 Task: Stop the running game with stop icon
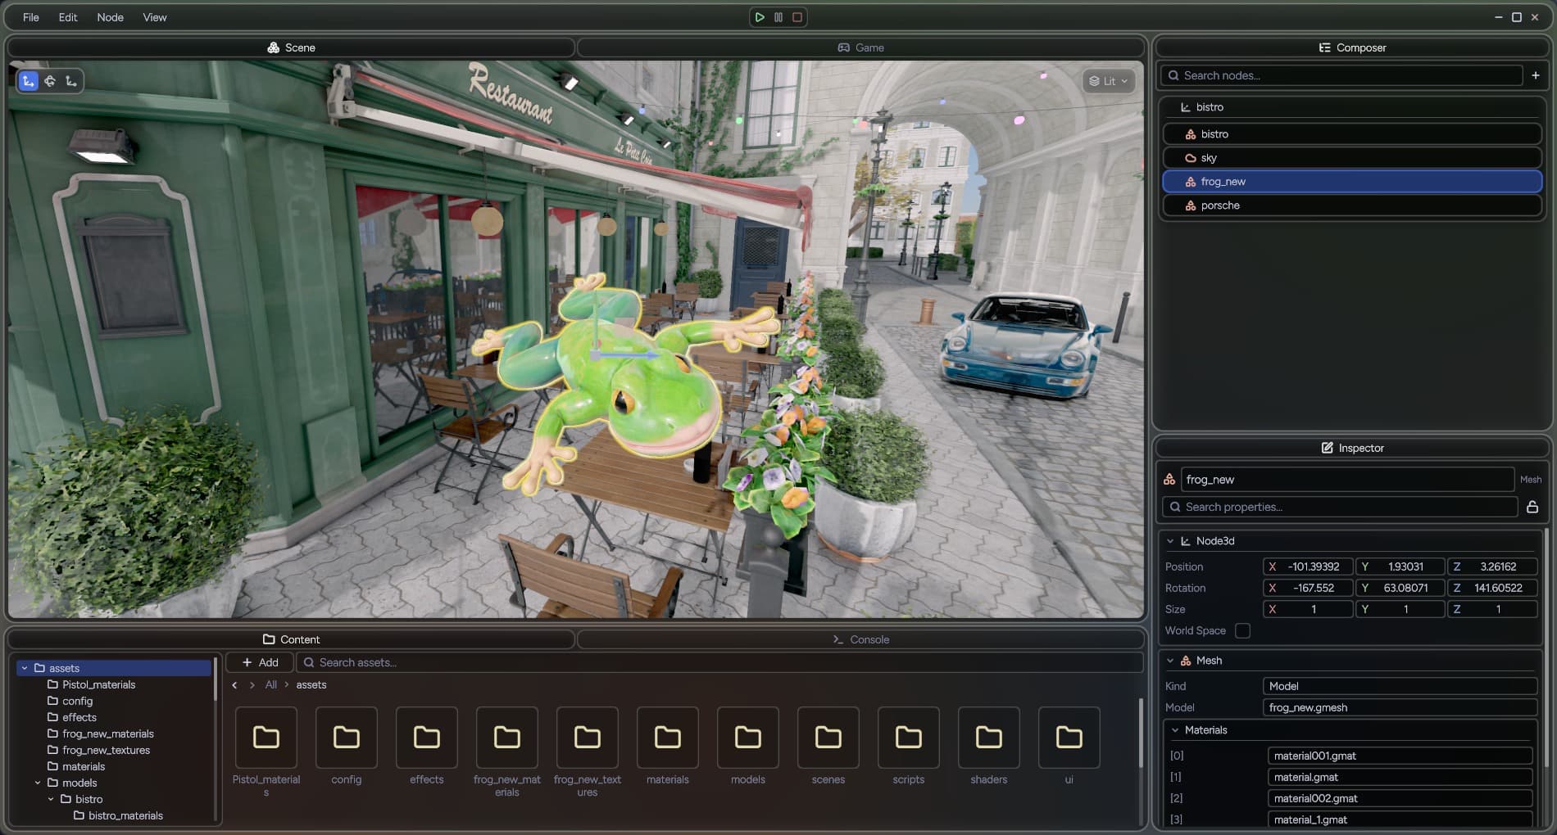click(797, 17)
